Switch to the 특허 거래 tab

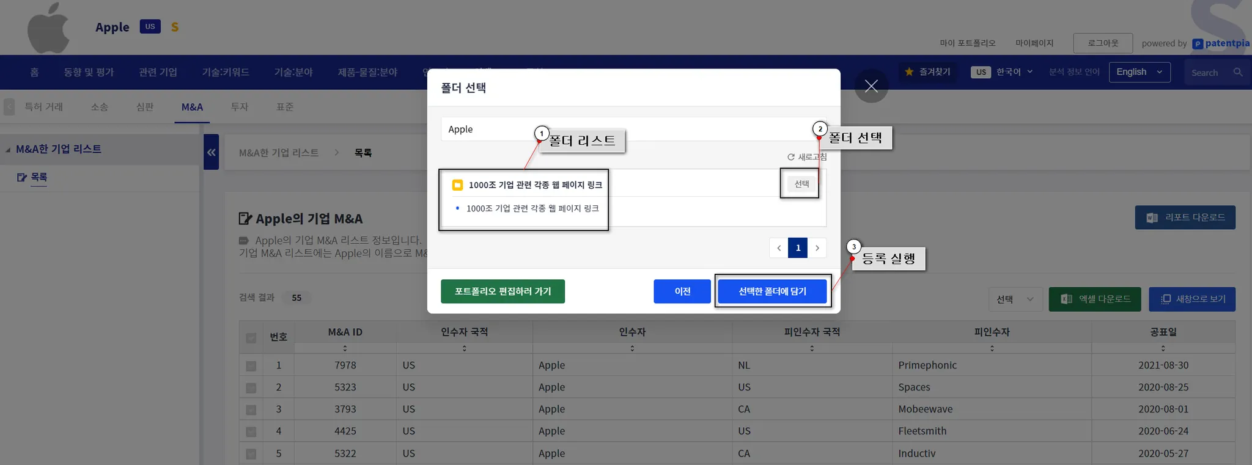point(44,107)
